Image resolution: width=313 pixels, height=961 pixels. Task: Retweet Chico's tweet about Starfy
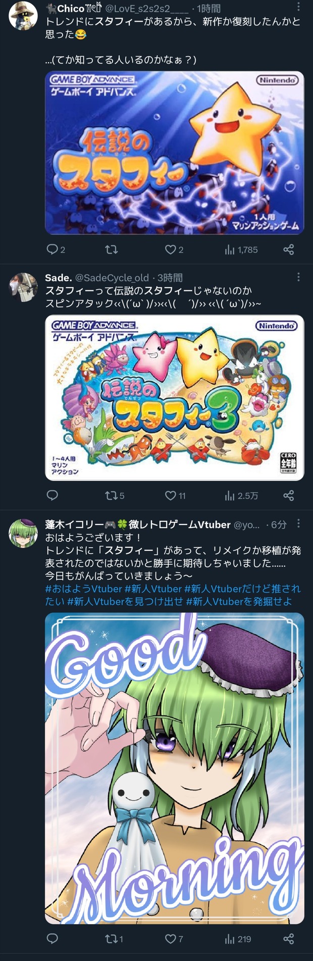111,250
